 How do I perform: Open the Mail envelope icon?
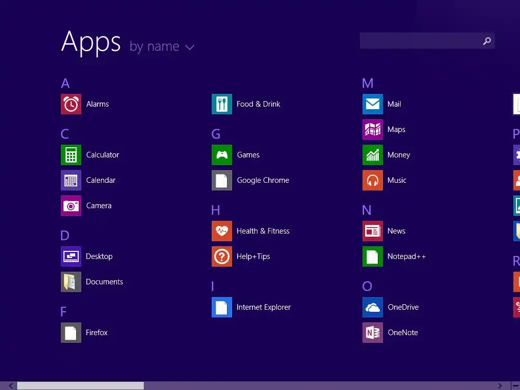click(373, 104)
